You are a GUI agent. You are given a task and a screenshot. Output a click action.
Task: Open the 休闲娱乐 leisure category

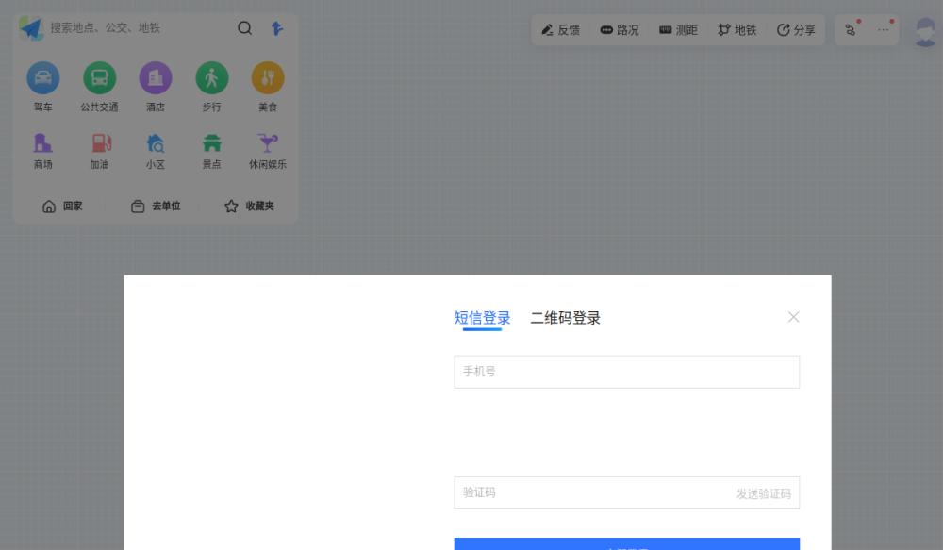(x=268, y=151)
